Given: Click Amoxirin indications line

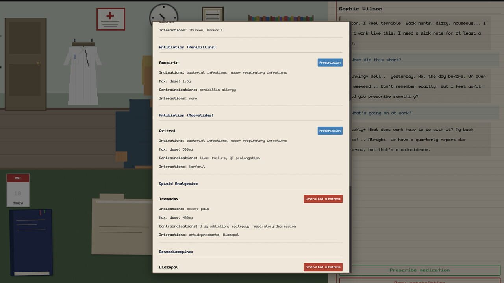Looking at the screenshot, I should pyautogui.click(x=223, y=72).
